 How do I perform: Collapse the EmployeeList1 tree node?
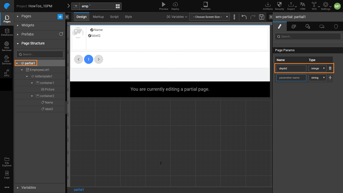23,70
